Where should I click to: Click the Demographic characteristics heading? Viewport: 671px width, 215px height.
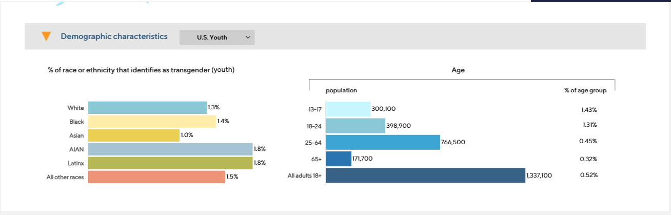point(114,36)
